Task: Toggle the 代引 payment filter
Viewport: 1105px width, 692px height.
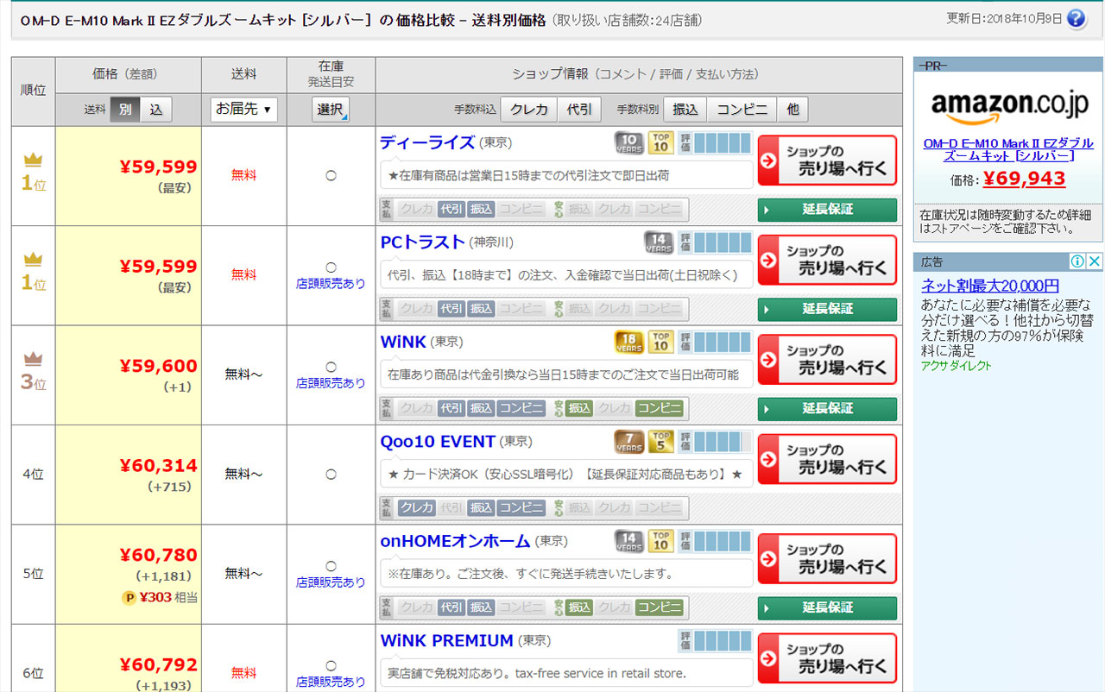Action: [579, 110]
